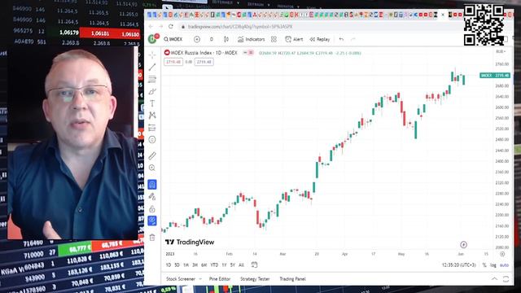Toggle percent scale mode

pyautogui.click(x=484, y=265)
